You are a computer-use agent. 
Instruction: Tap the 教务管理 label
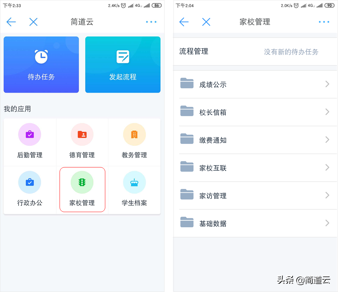click(134, 155)
